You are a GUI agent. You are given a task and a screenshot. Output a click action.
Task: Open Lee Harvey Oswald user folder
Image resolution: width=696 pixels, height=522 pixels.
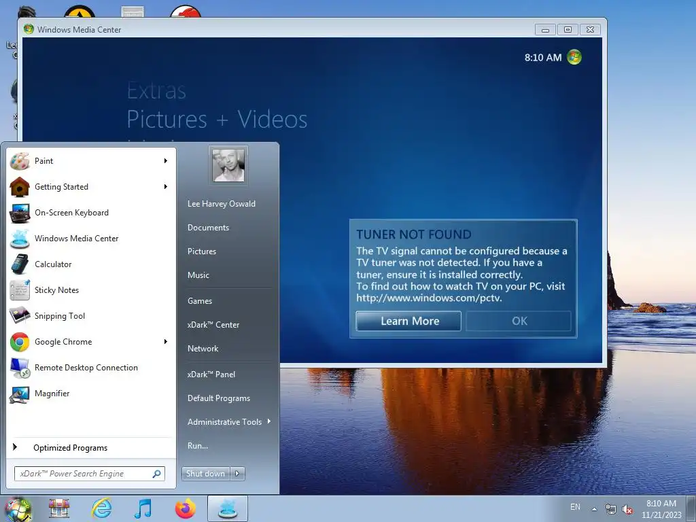pyautogui.click(x=222, y=204)
